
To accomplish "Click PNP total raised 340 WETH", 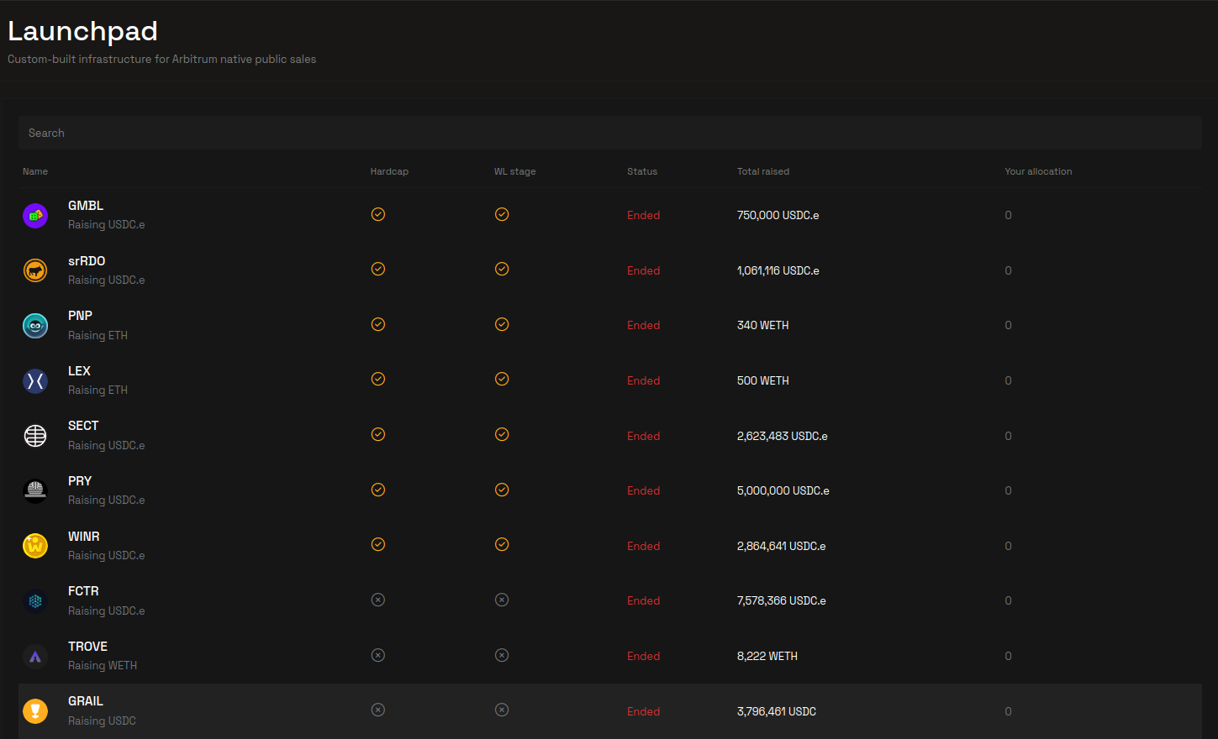I will (x=762, y=326).
